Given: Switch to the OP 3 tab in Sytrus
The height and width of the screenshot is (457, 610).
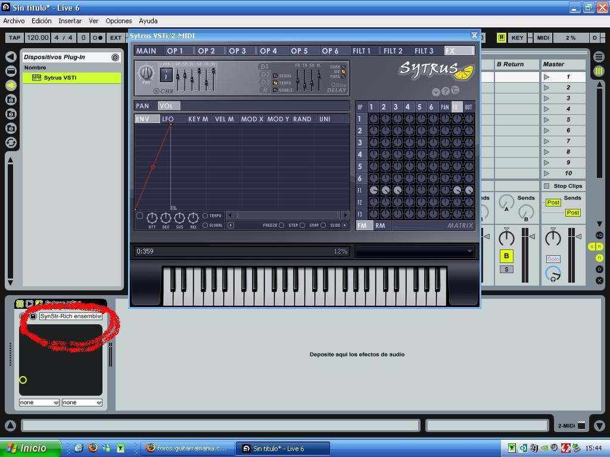Looking at the screenshot, I should 237,51.
